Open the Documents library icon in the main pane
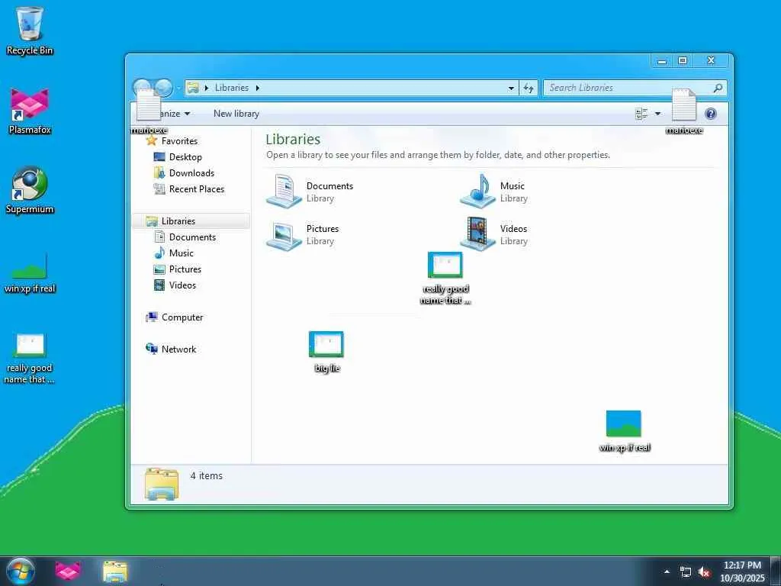 (x=284, y=191)
